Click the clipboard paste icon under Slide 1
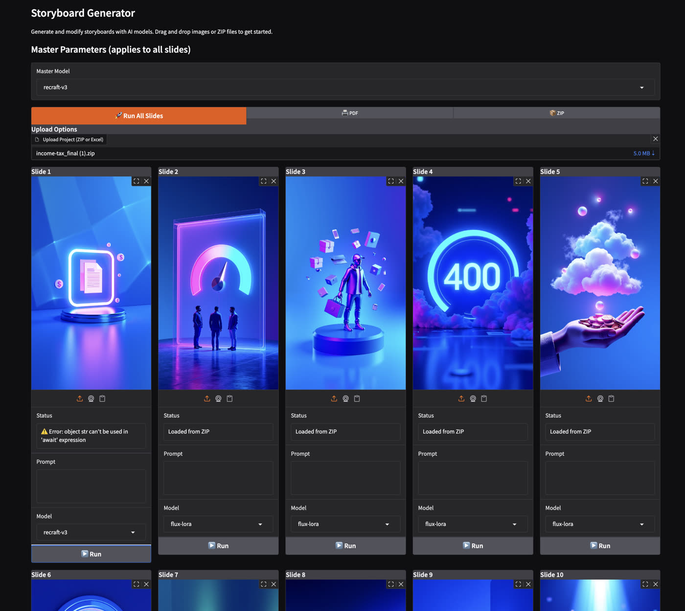Image resolution: width=685 pixels, height=611 pixels. 102,399
